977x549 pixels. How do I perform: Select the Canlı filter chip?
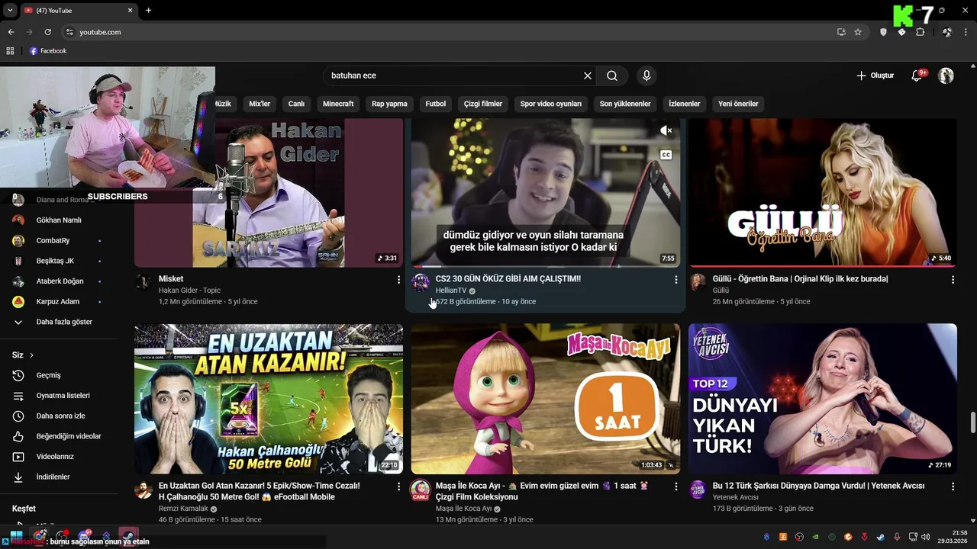(296, 104)
